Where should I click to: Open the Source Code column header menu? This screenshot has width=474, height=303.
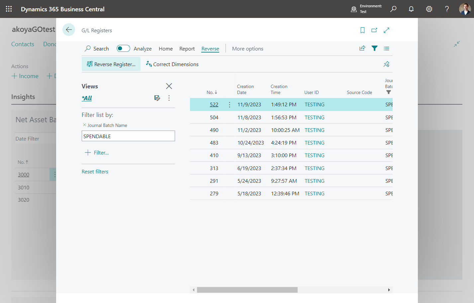[359, 92]
